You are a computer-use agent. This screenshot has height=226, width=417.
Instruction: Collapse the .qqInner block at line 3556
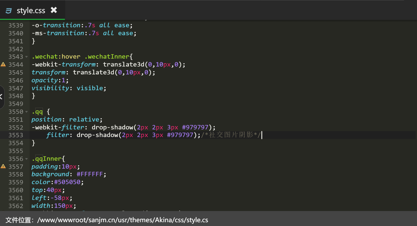(27, 159)
